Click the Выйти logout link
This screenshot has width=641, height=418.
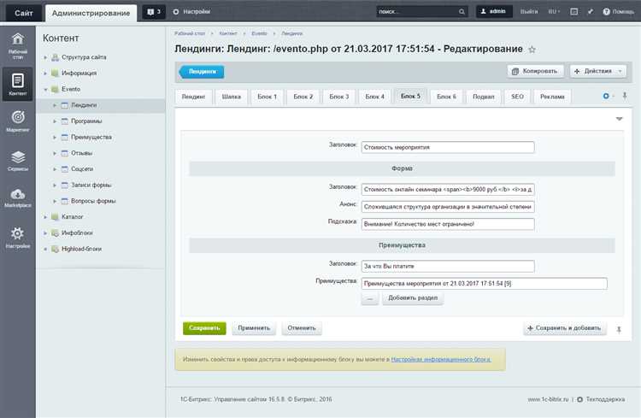pos(529,12)
